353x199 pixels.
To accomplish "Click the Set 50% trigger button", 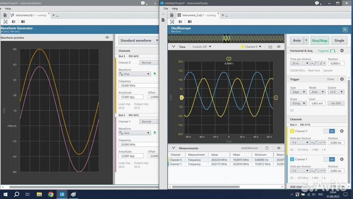I will [335, 104].
